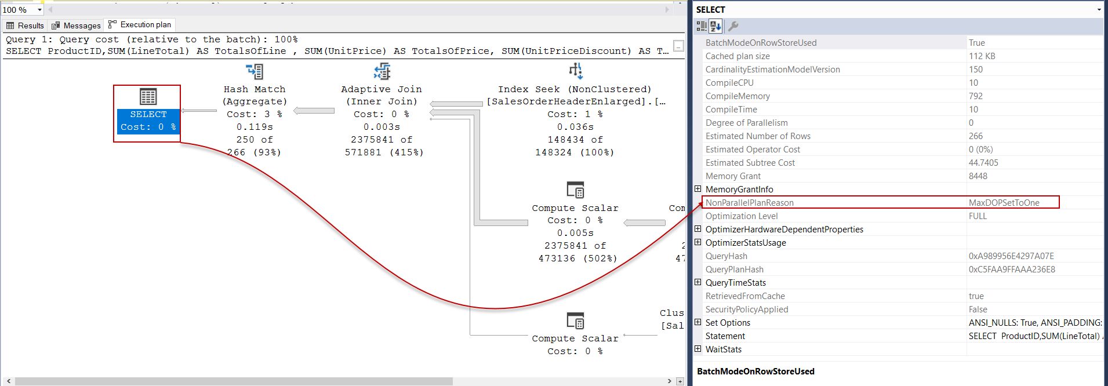Expand the MemoryGrantInfo property

[x=698, y=189]
